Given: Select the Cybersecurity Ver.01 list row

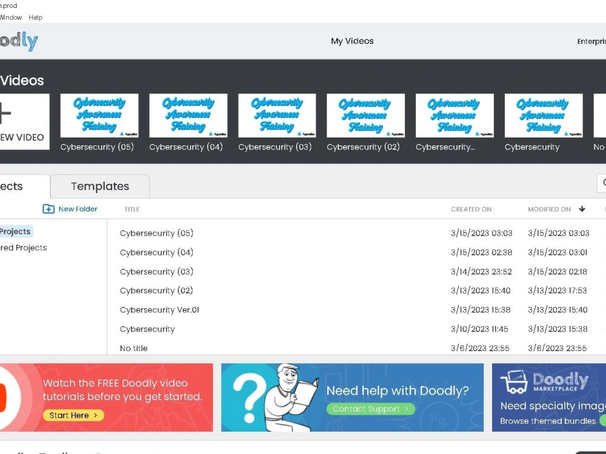Looking at the screenshot, I should tap(356, 310).
